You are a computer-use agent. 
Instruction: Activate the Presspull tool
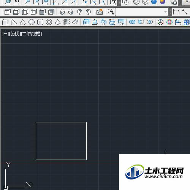[95, 22]
